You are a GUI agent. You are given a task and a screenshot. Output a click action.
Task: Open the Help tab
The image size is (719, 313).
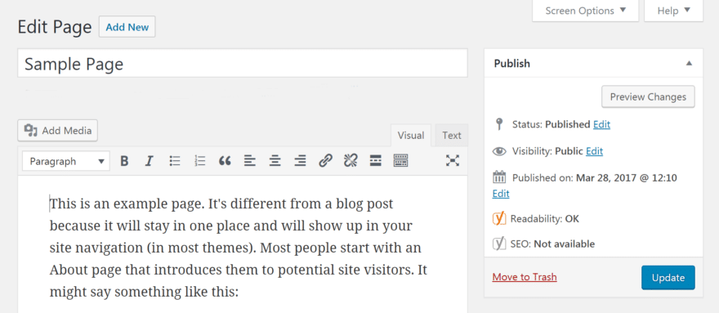click(673, 11)
